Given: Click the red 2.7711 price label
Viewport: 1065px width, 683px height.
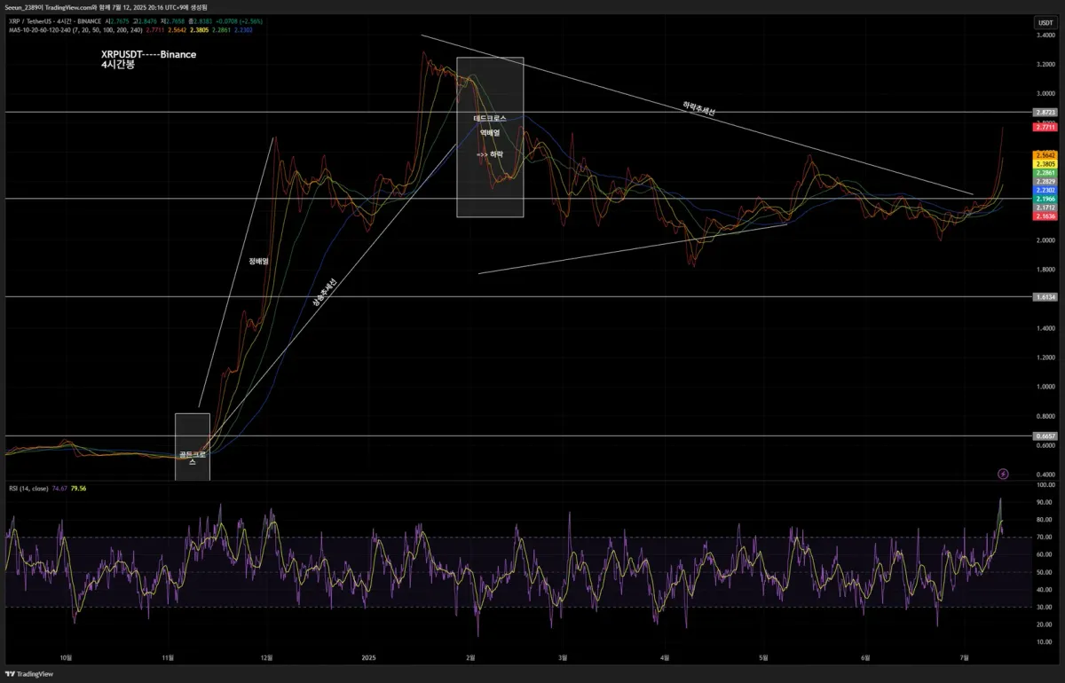Looking at the screenshot, I should 1045,128.
